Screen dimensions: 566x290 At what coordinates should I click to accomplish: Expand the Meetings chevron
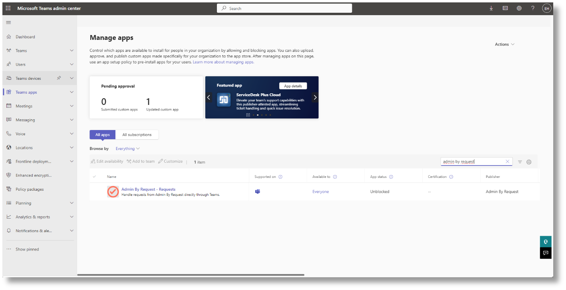click(72, 106)
